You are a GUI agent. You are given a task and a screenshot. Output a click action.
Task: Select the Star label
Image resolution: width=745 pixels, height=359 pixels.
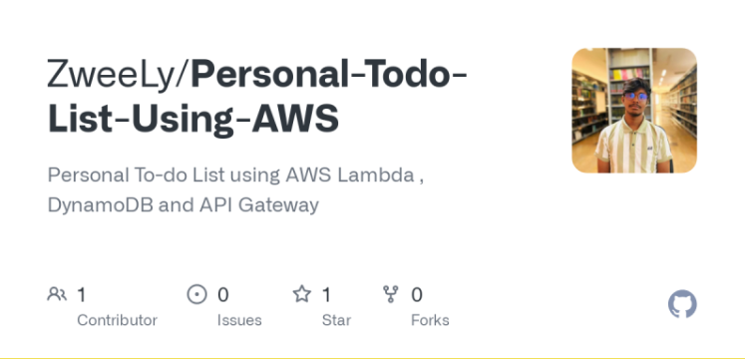pyautogui.click(x=336, y=320)
